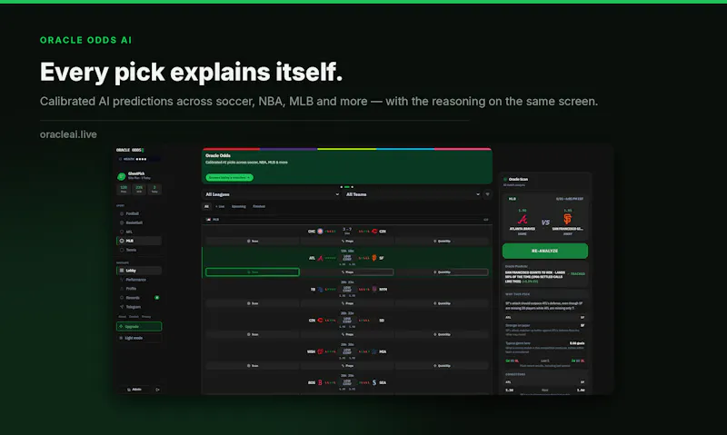Click Scan for the TB vs NYM match
The width and height of the screenshot is (727, 435).
[253, 303]
